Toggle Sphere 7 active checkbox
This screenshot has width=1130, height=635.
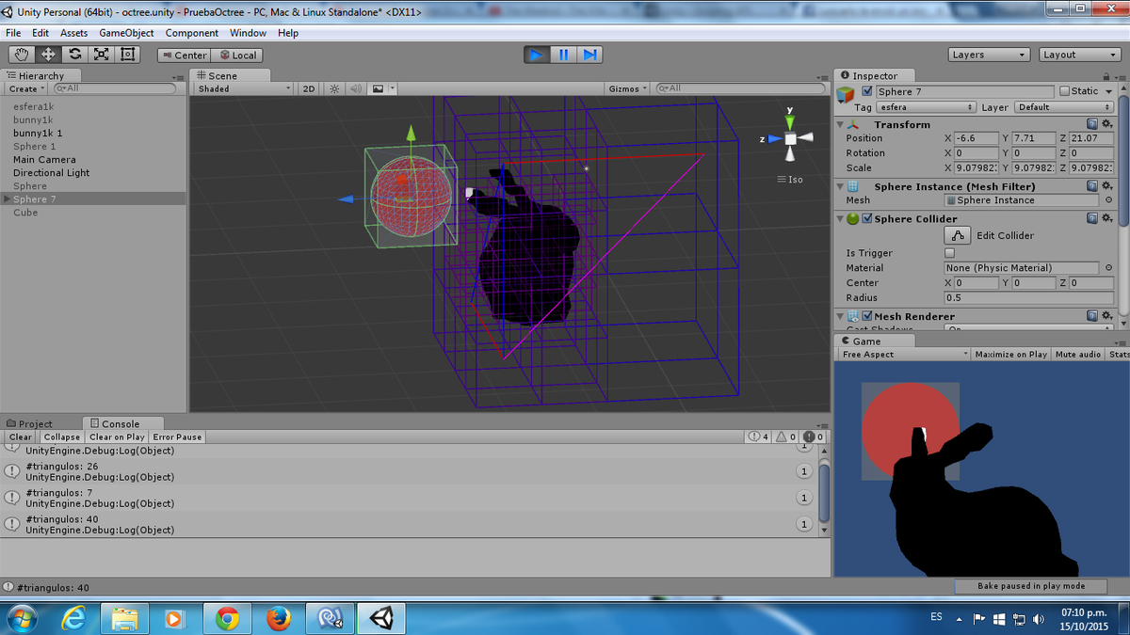[867, 91]
